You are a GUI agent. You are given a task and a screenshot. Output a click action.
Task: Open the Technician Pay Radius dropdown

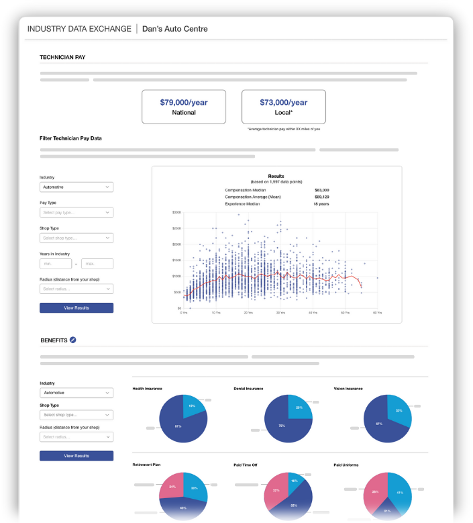tap(76, 289)
